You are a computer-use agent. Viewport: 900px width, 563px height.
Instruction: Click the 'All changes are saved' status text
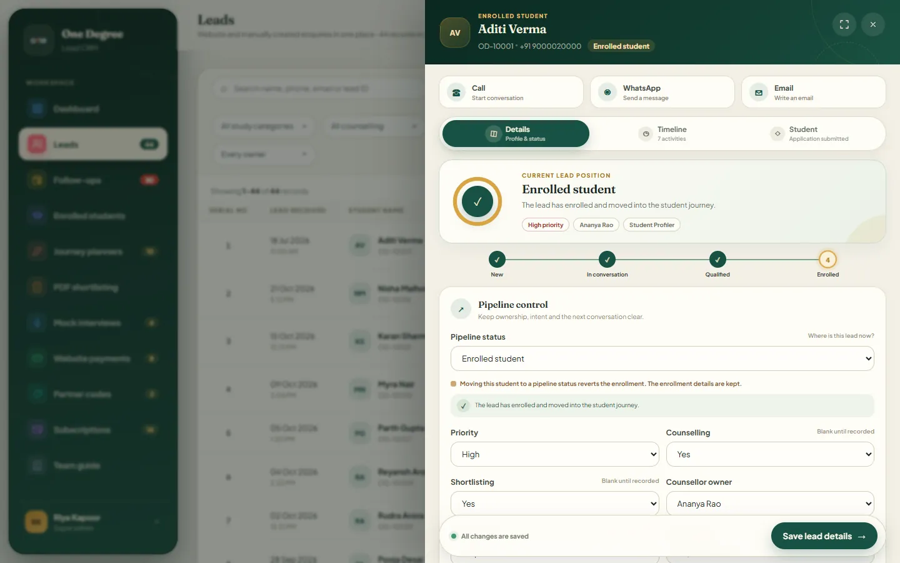[495, 537]
